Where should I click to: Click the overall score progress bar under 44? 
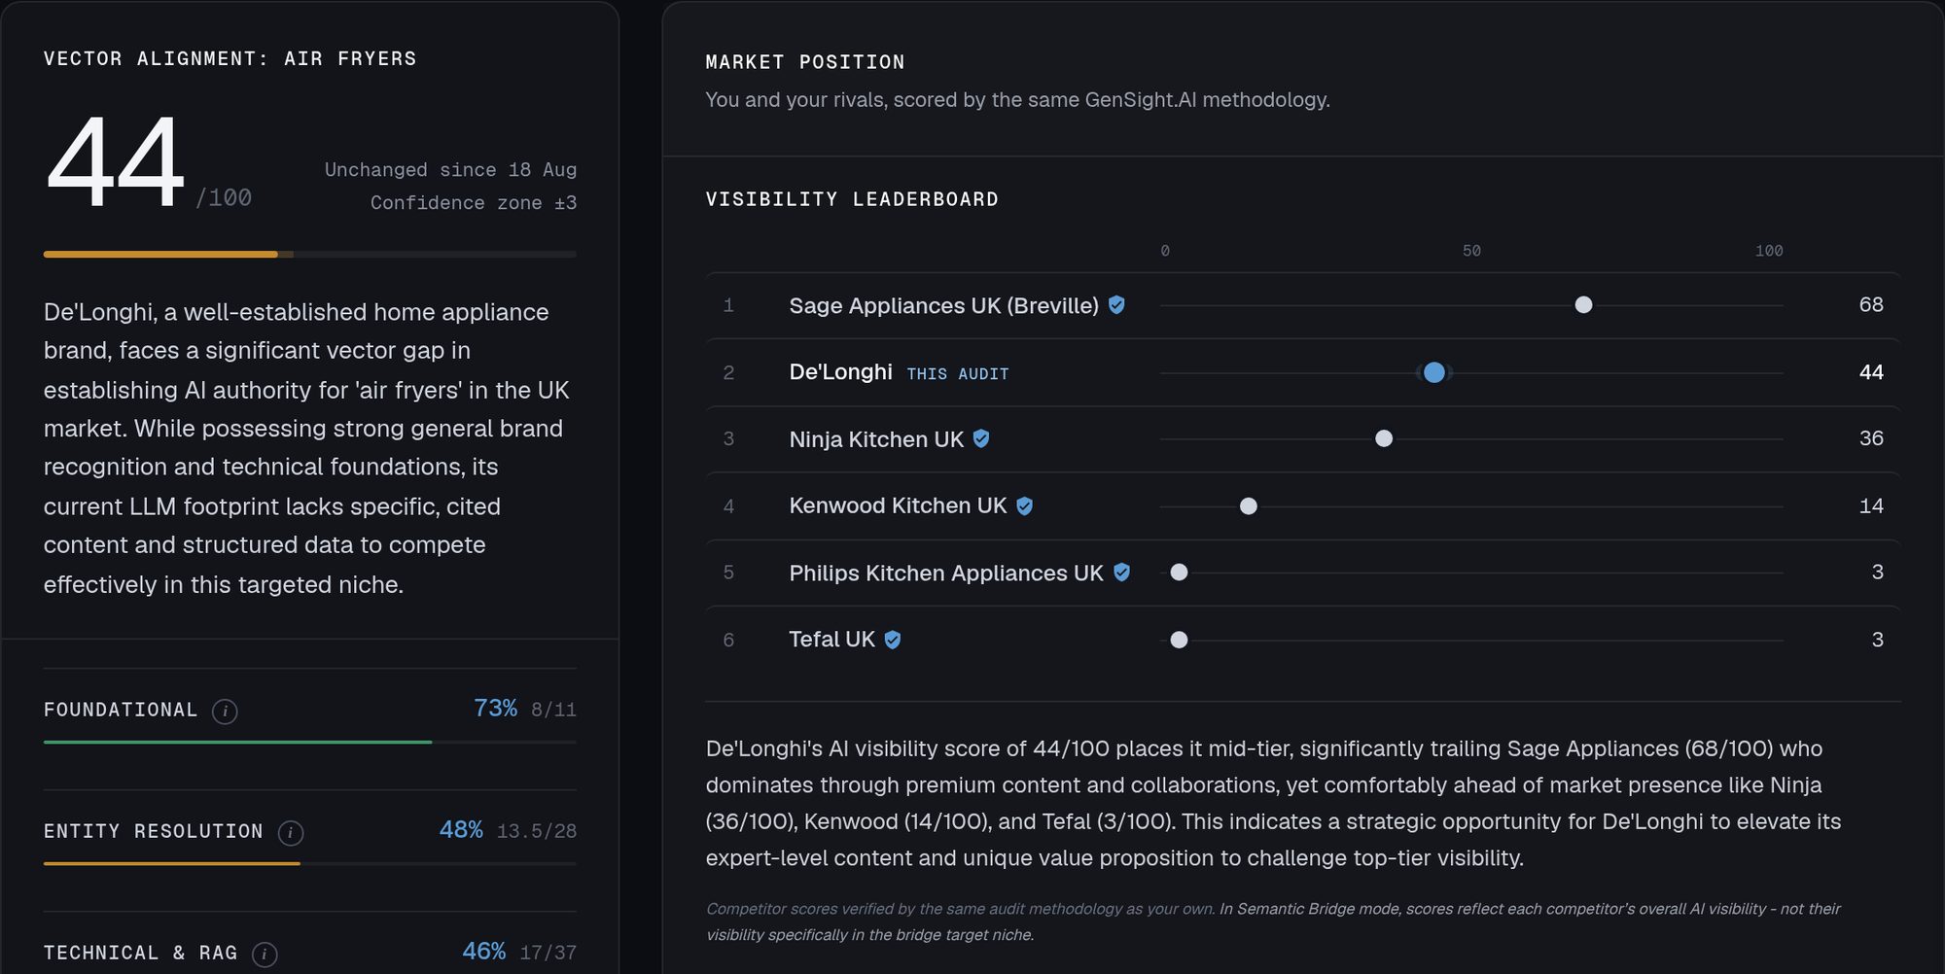pos(310,255)
